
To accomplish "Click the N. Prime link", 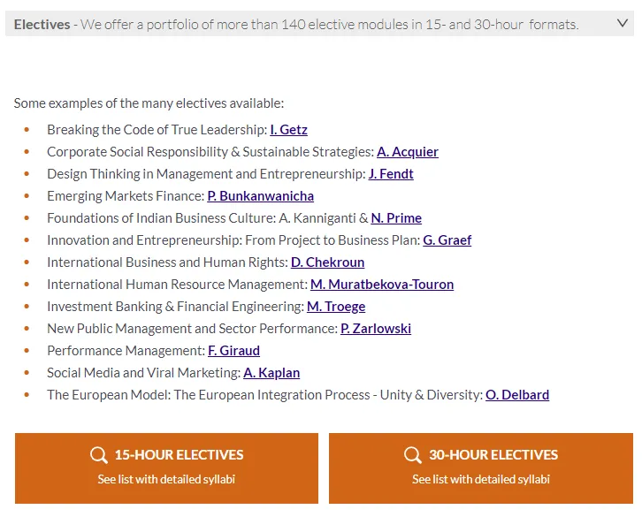I will click(396, 218).
